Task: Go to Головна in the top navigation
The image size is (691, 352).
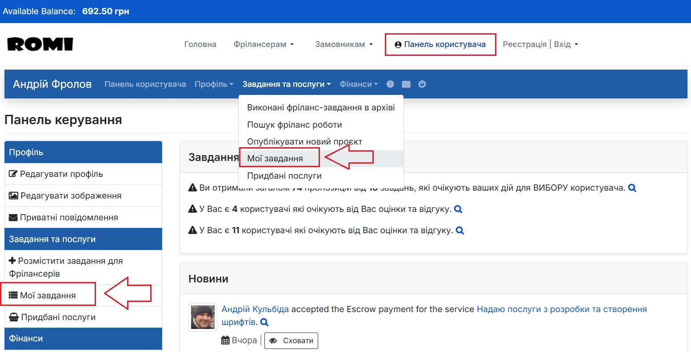Action: pyautogui.click(x=200, y=44)
